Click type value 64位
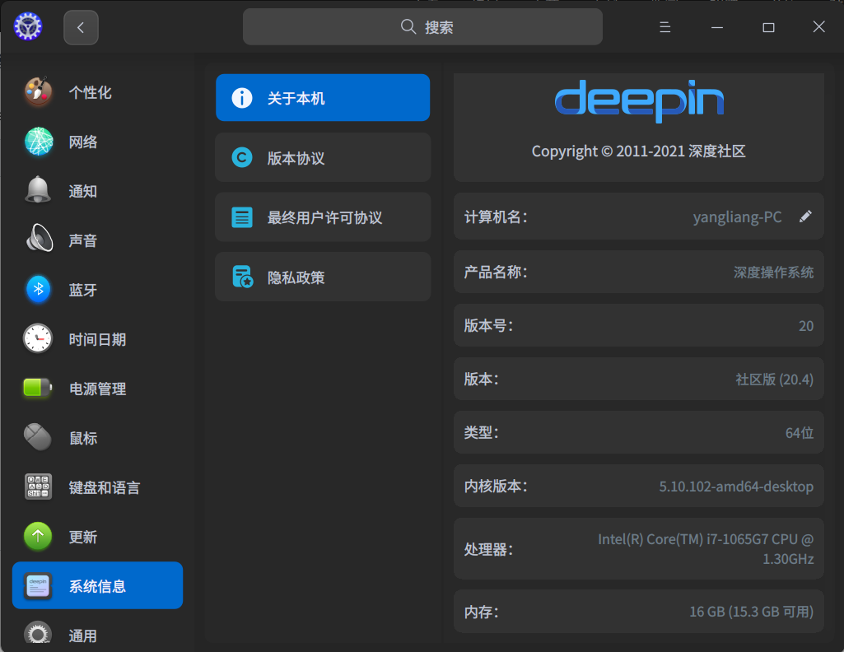Screen dimensions: 844x652 (800, 432)
